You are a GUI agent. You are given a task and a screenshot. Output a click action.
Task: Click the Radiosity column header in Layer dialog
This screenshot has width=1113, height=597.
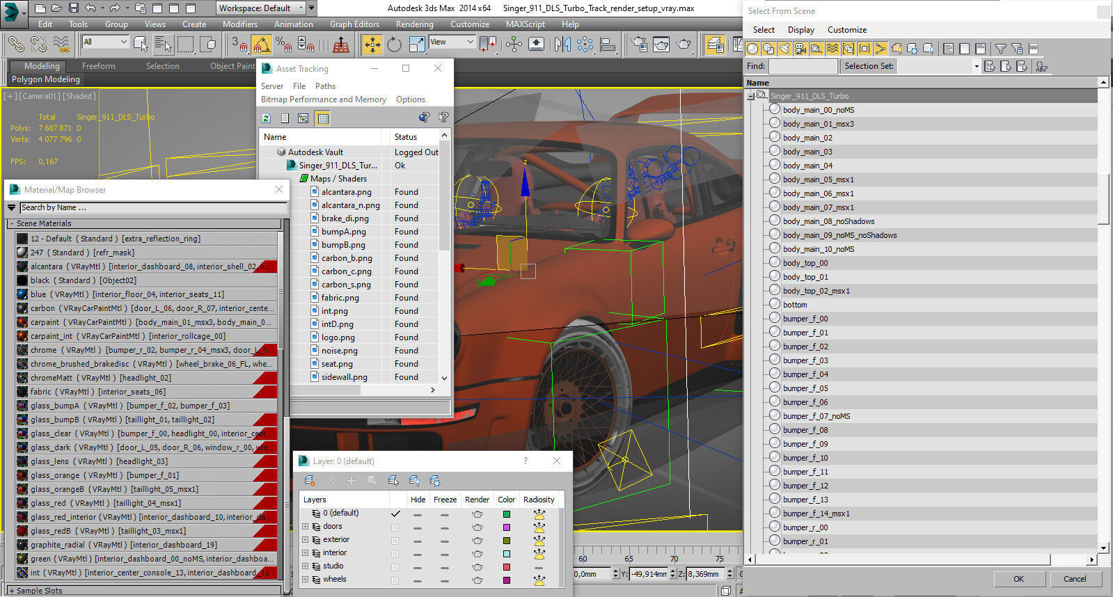(x=539, y=500)
